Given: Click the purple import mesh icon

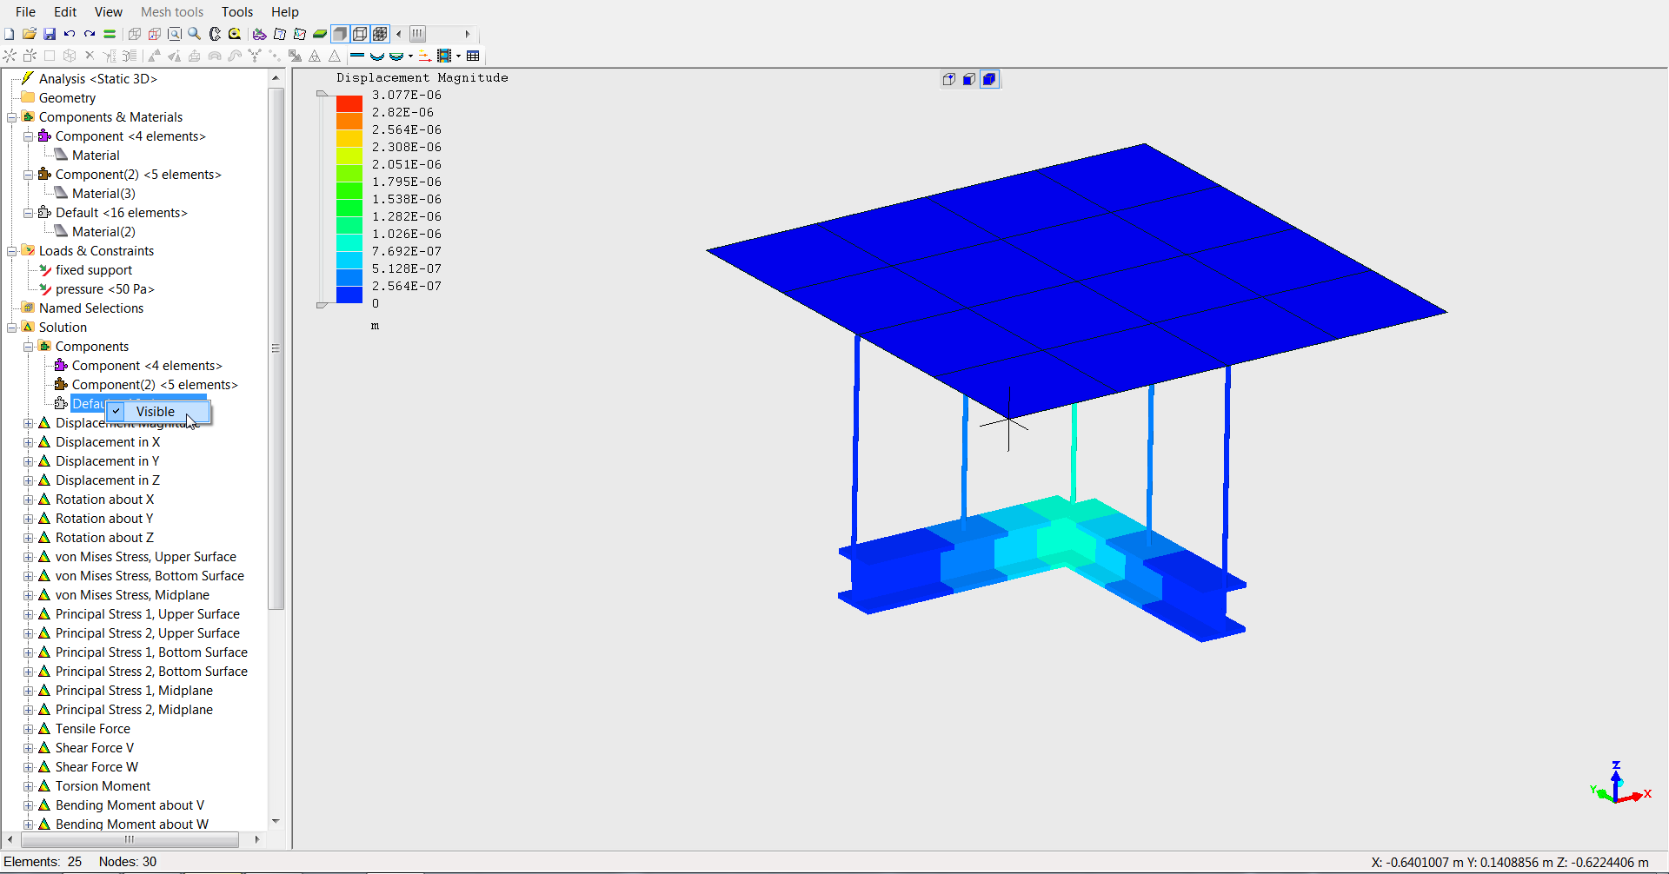Looking at the screenshot, I should (x=259, y=34).
